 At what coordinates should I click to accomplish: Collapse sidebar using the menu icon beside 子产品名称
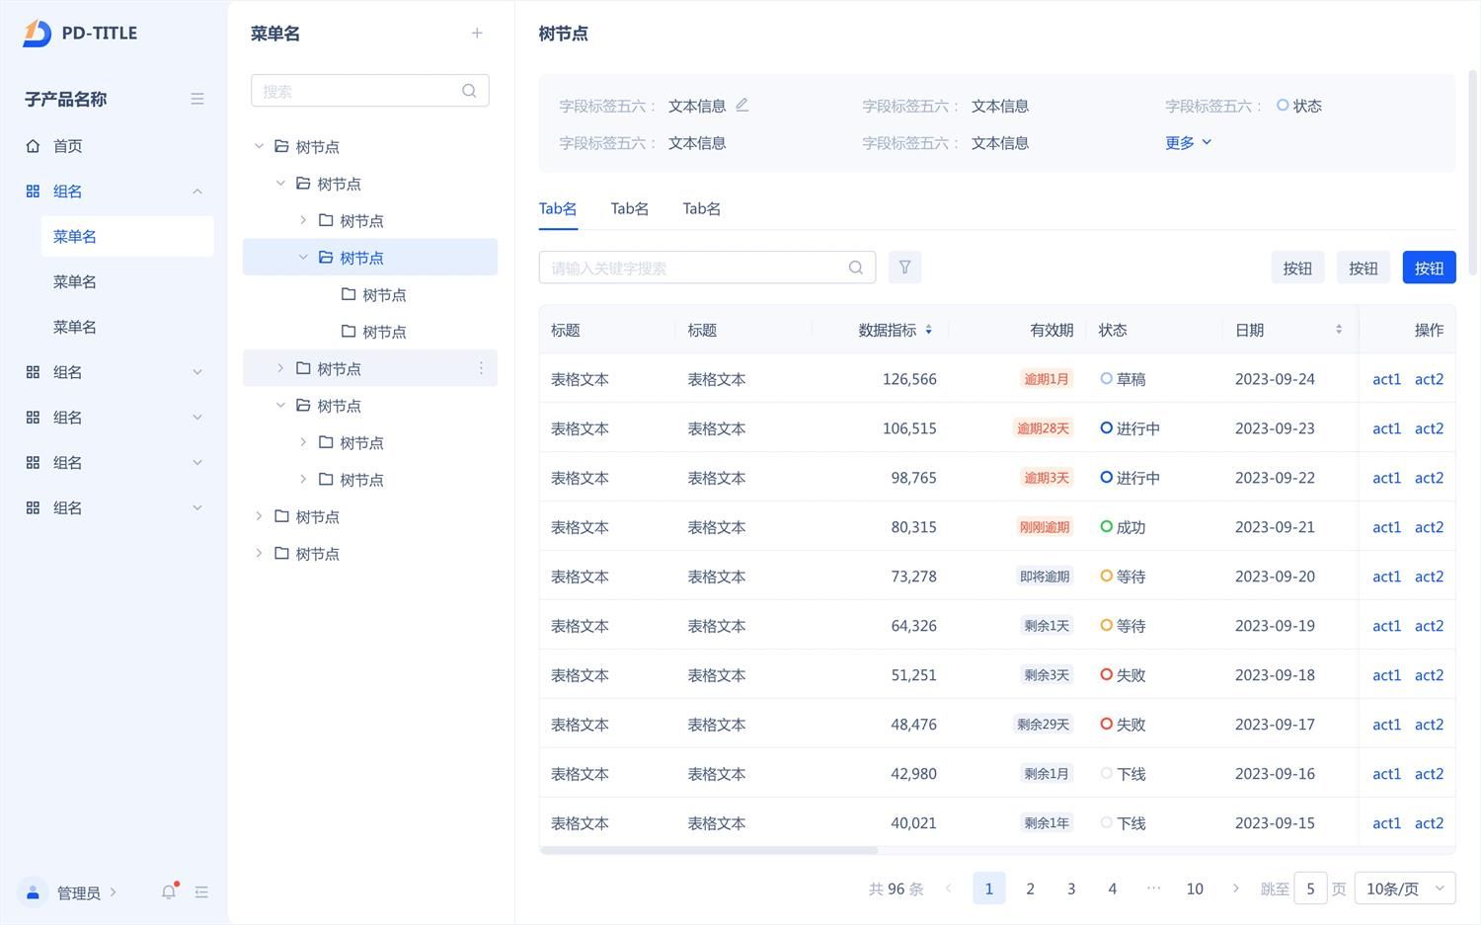197,99
